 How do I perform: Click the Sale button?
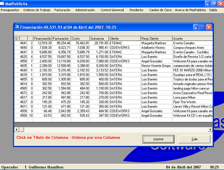pos(194,139)
